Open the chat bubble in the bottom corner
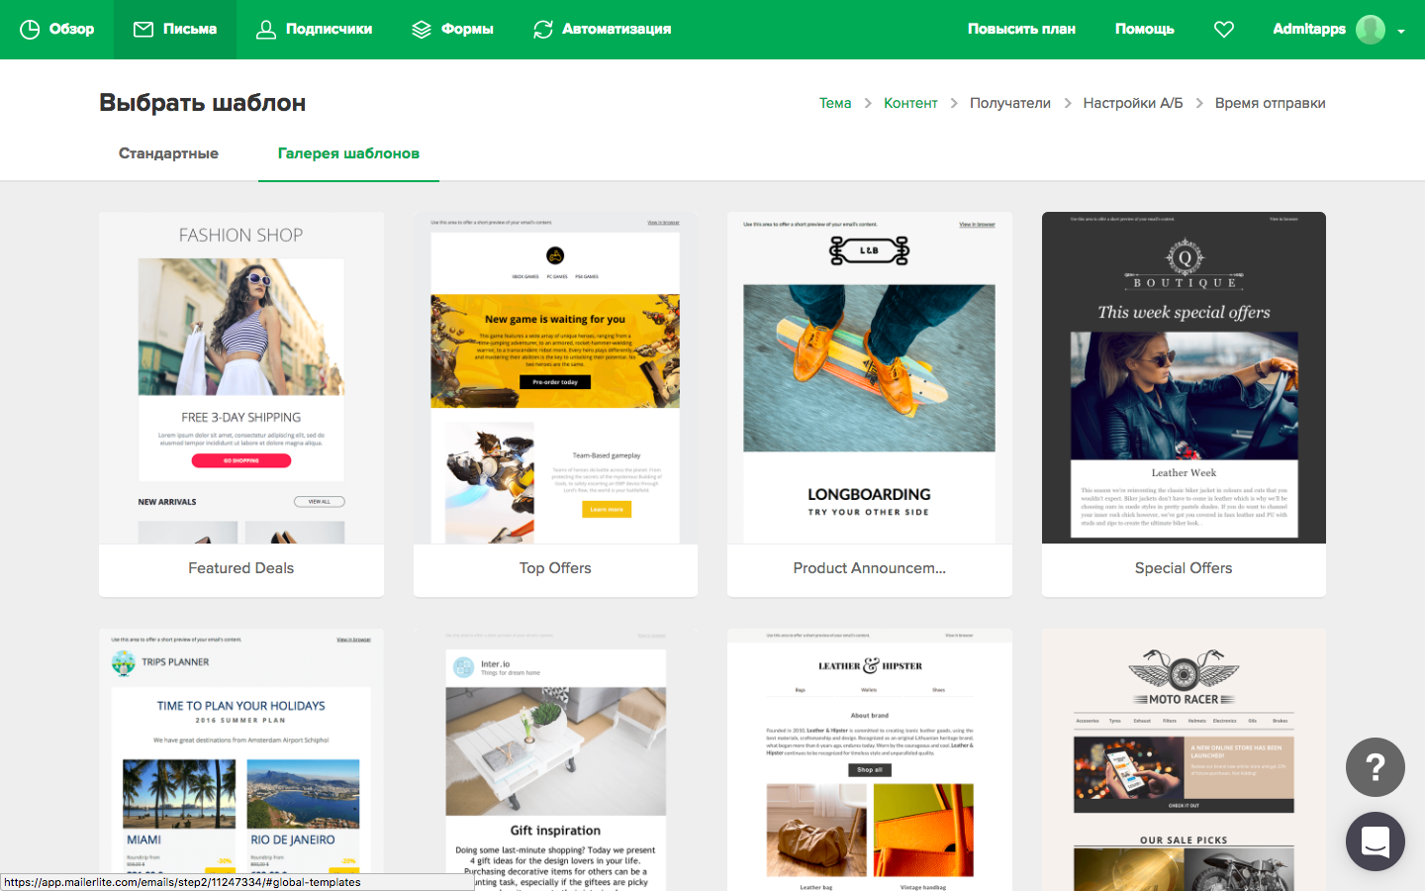Viewport: 1425px width, 891px height. (x=1375, y=841)
